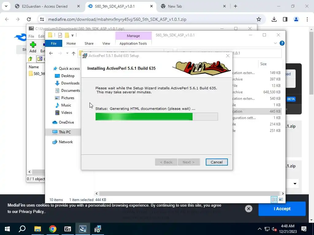Click the Windows Start button

click(x=7, y=229)
